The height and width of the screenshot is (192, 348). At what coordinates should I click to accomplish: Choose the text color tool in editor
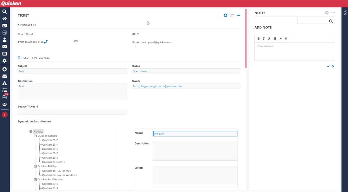point(281,39)
